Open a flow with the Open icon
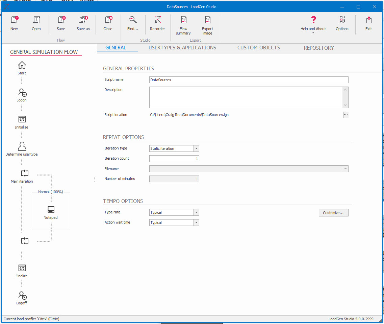 [x=36, y=24]
